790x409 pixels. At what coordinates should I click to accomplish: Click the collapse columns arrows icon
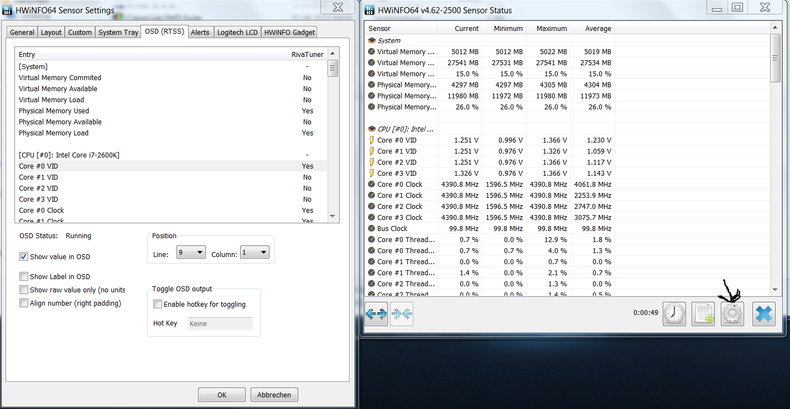[x=402, y=314]
